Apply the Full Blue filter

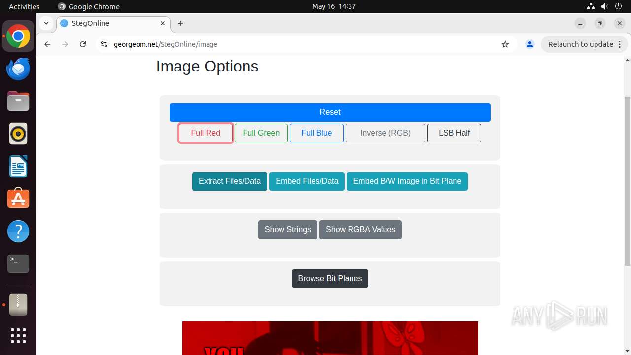316,133
